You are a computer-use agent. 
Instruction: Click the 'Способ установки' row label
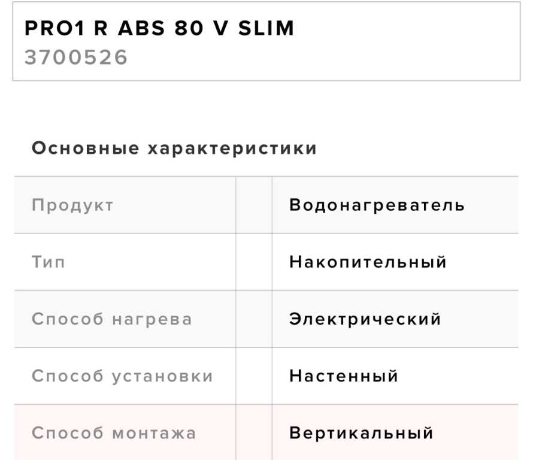tap(122, 376)
